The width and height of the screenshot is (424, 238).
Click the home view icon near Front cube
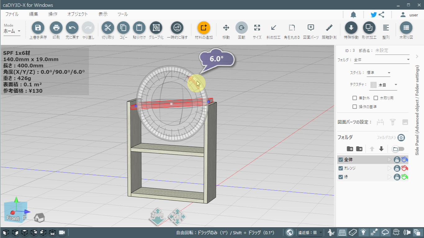39,218
